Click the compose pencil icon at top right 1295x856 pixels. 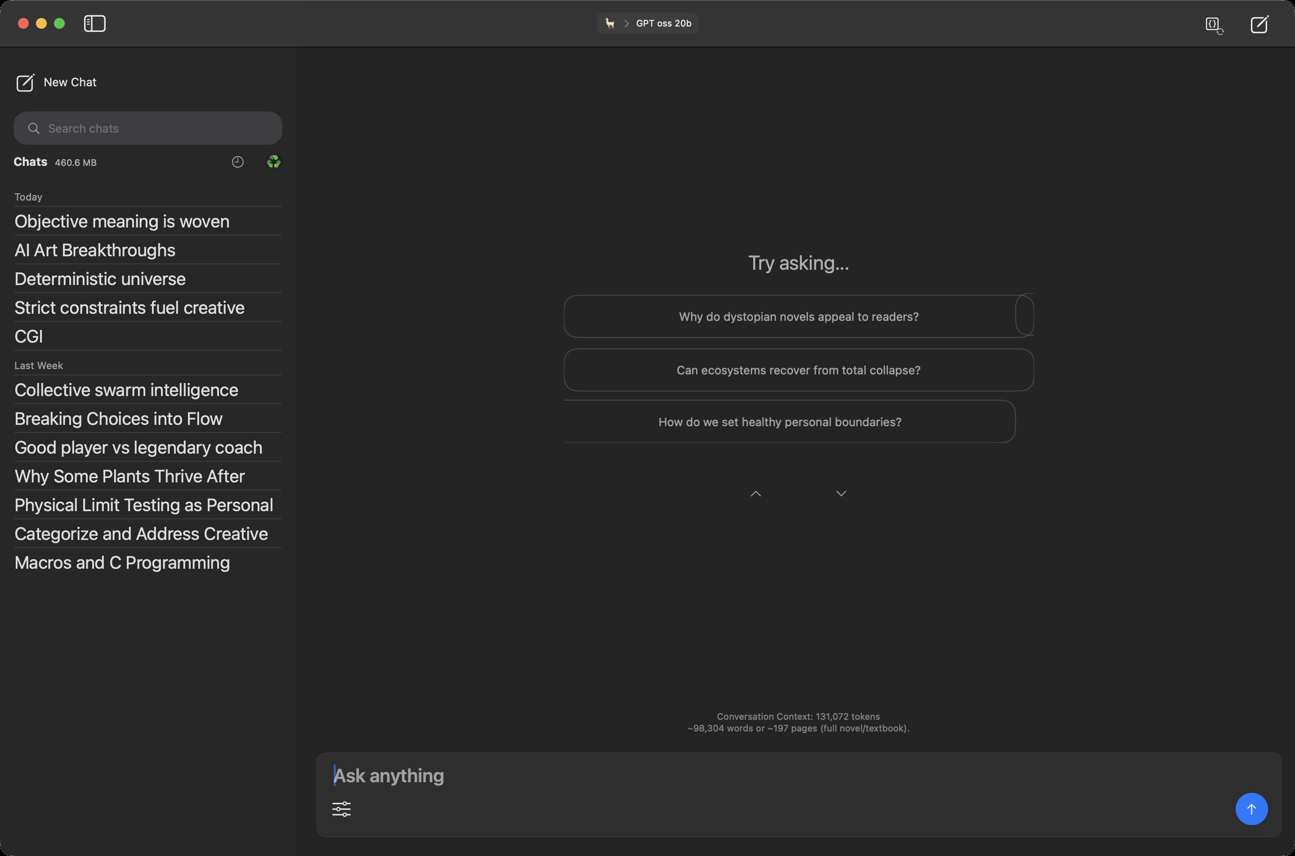(1259, 24)
